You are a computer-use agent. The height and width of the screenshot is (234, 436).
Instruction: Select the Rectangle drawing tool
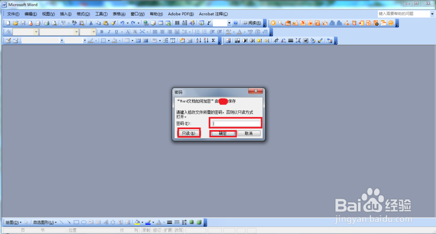76,222
